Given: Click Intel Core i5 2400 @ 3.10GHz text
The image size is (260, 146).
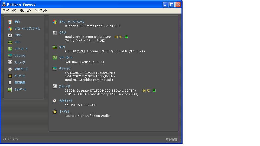Looking at the screenshot, I should point(88,37).
